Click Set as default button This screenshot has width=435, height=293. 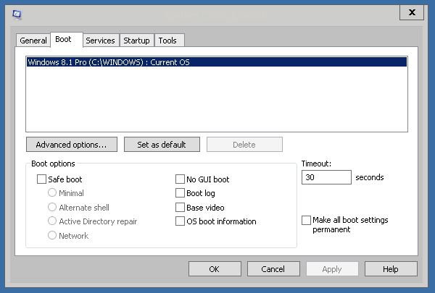162,145
